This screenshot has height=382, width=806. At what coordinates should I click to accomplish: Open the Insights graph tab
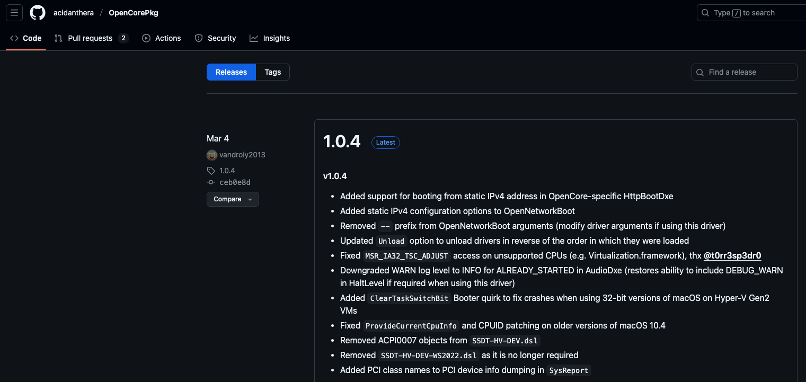(x=270, y=38)
